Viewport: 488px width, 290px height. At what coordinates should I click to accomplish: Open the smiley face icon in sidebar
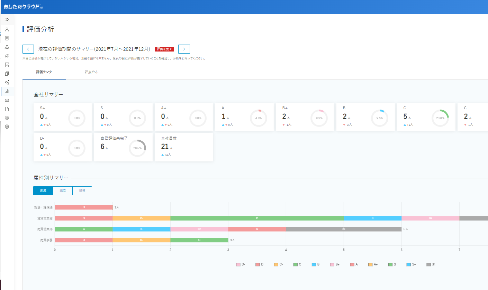7,118
